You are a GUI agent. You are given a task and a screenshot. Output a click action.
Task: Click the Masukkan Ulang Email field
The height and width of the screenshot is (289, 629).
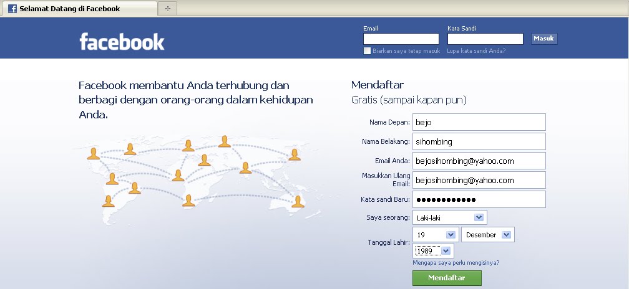479,180
